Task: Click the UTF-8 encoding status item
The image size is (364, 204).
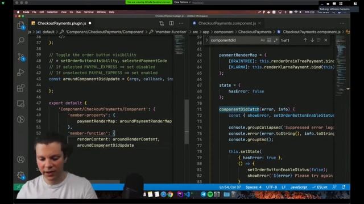Action: (x=271, y=187)
